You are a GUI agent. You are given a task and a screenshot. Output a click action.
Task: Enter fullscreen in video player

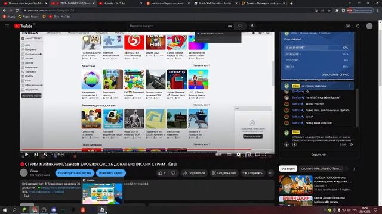click(267, 155)
